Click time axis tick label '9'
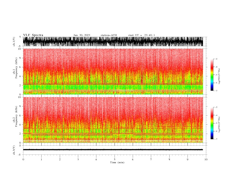This screenshot has width=232, height=179. (187, 159)
